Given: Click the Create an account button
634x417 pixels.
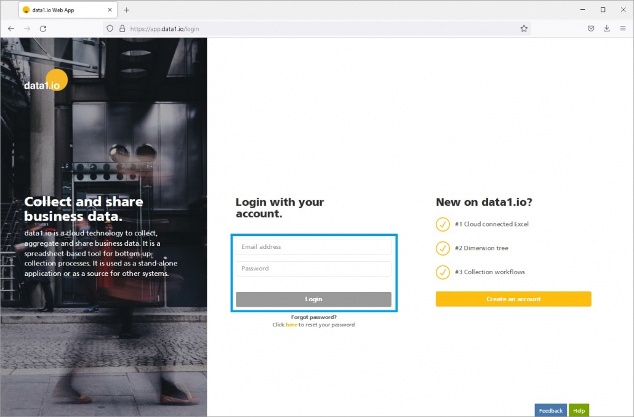Looking at the screenshot, I should (513, 299).
